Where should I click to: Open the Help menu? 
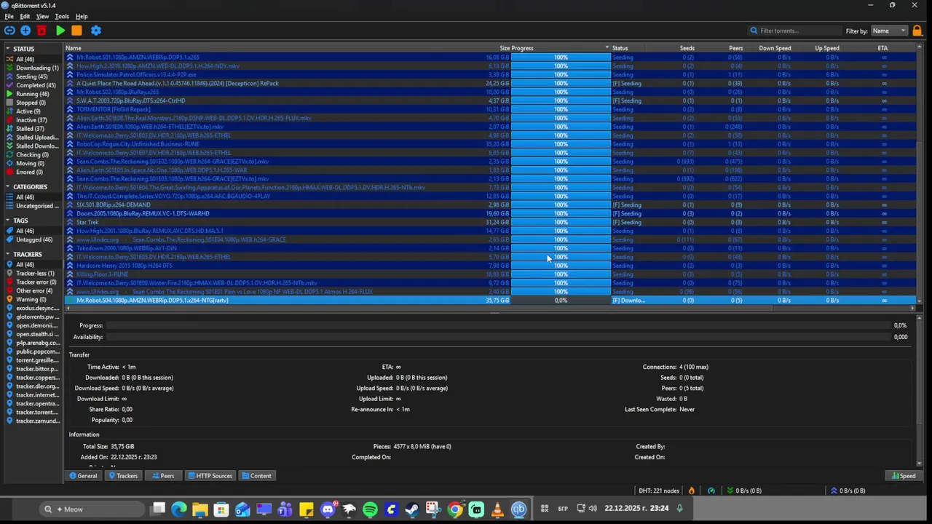[82, 16]
